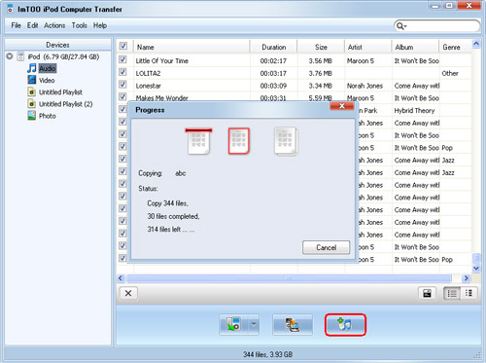
Task: Open the Edit menu
Action: click(x=32, y=25)
